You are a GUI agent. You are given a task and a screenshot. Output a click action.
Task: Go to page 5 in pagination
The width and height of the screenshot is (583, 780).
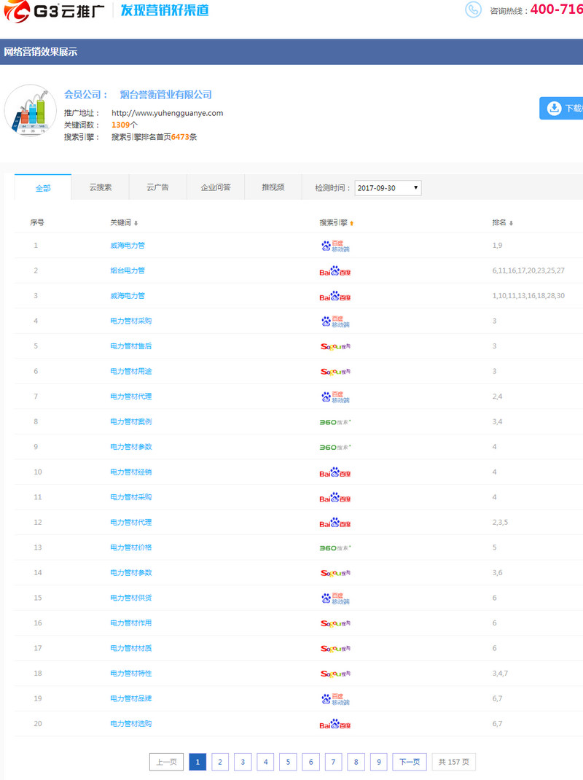click(x=288, y=762)
